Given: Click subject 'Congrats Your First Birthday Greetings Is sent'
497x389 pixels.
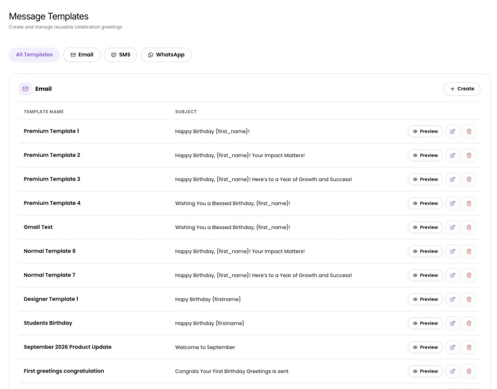Looking at the screenshot, I should (x=231, y=371).
